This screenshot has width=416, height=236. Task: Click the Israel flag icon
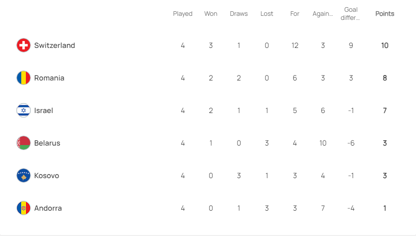click(x=24, y=110)
